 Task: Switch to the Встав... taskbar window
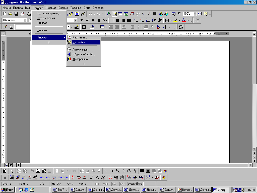[x=185, y=190]
